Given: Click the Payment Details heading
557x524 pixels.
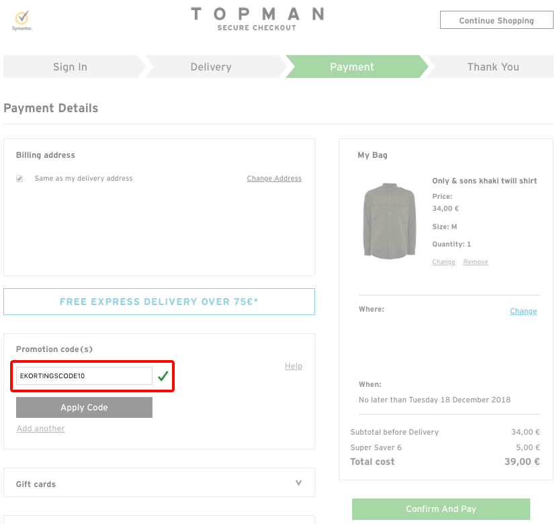Looking at the screenshot, I should click(51, 108).
